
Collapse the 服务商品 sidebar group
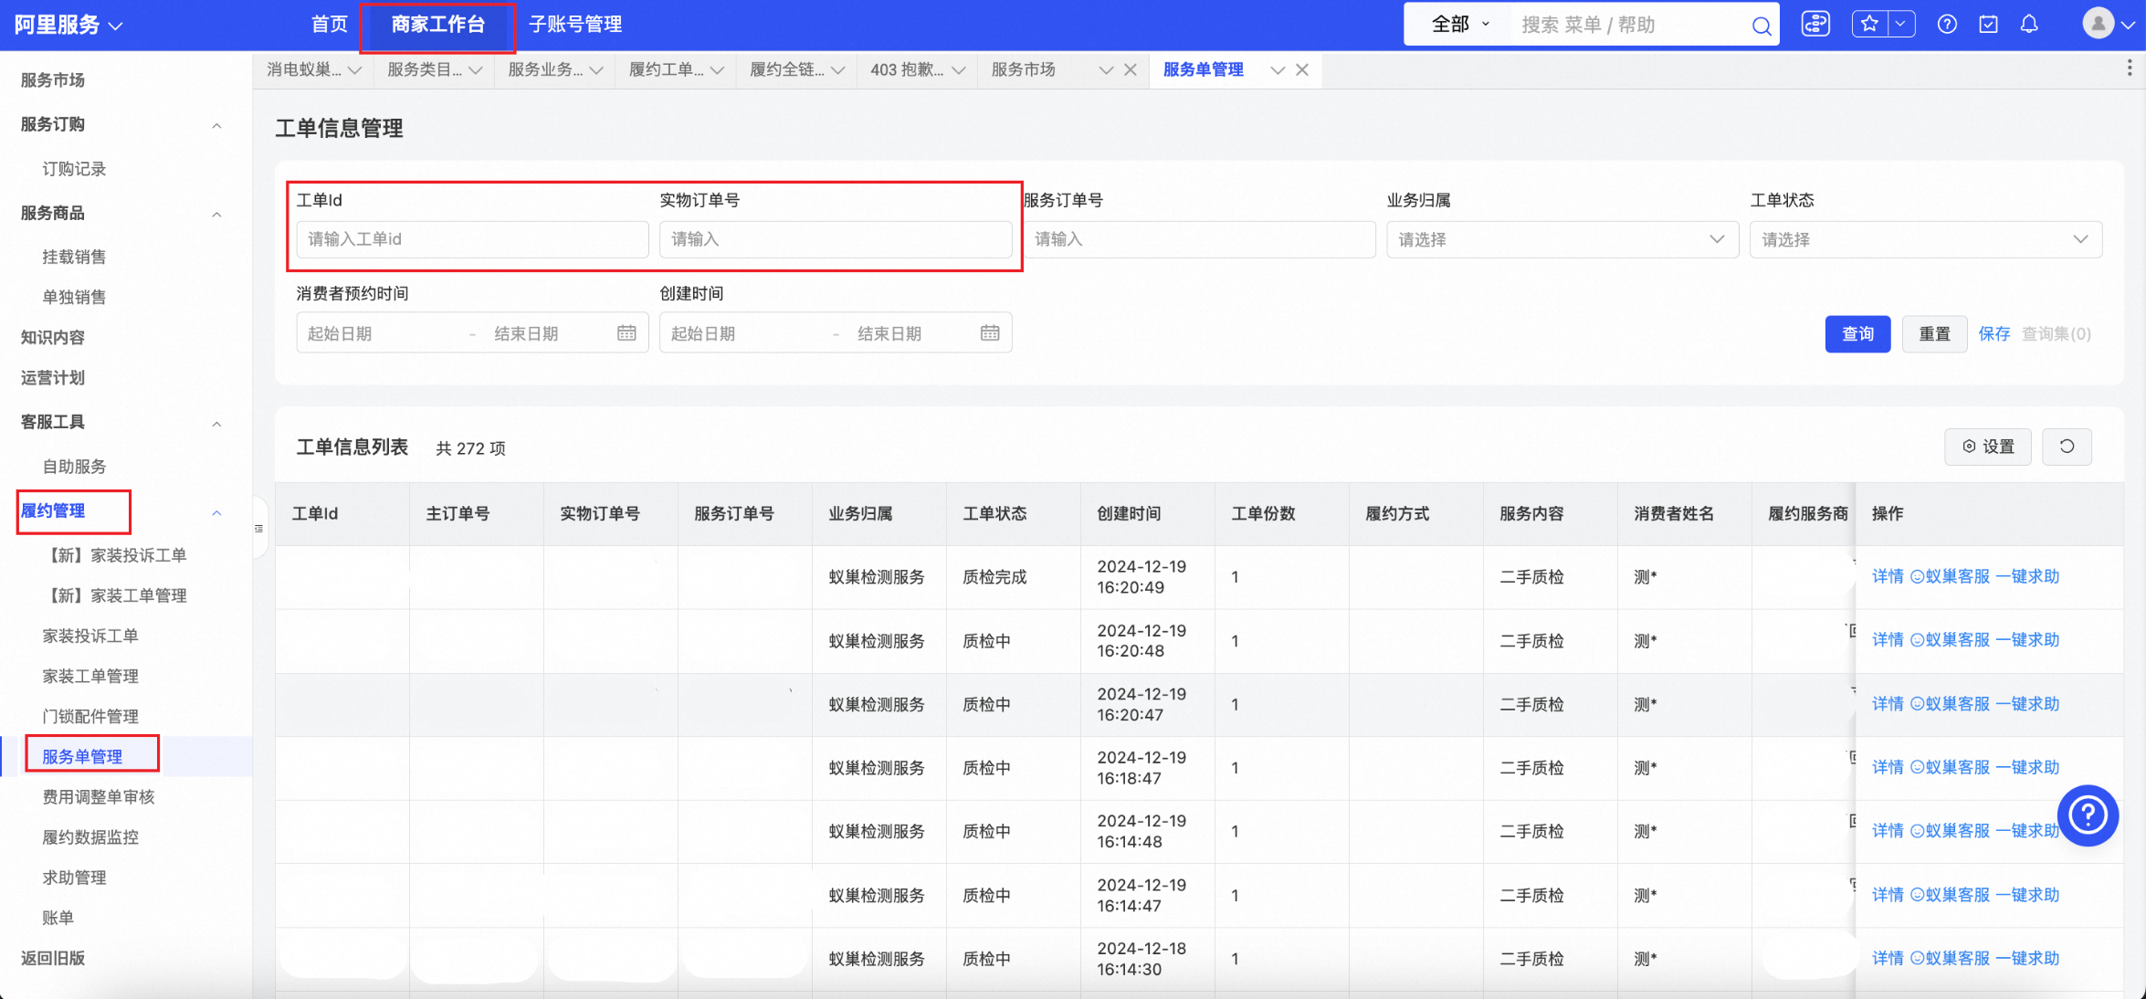coord(216,215)
